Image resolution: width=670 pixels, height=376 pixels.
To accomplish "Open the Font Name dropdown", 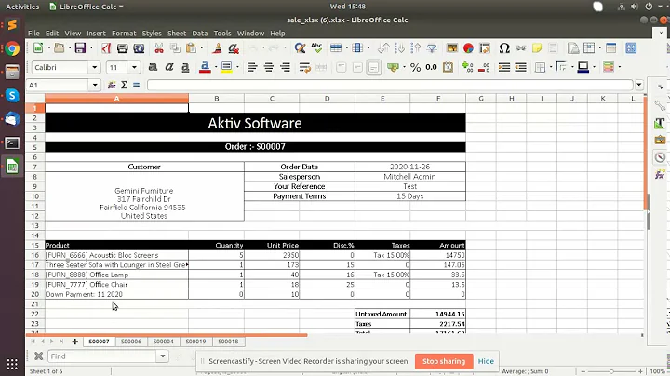I will pyautogui.click(x=94, y=67).
